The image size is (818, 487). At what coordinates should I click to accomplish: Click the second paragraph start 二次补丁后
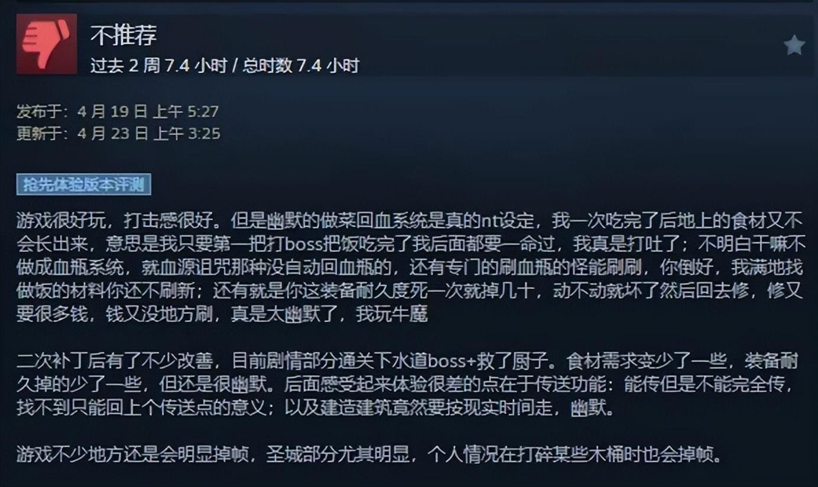click(52, 361)
